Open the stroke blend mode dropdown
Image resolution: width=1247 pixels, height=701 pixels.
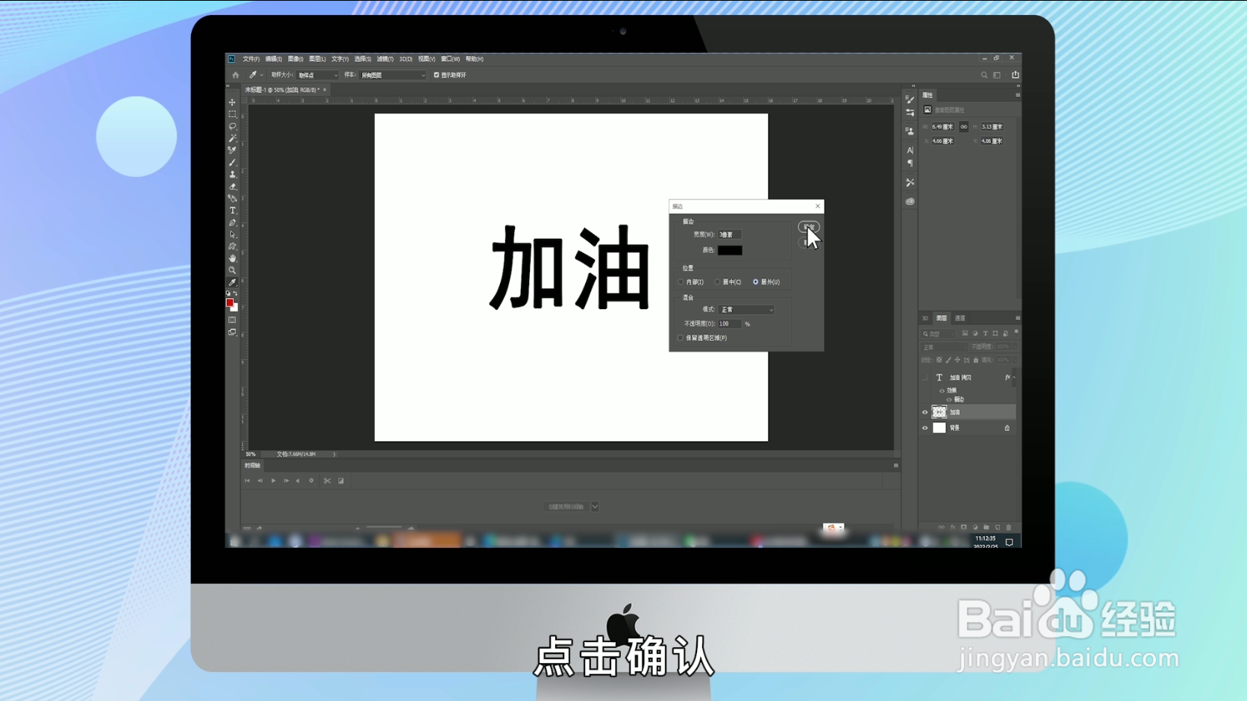[x=746, y=309]
